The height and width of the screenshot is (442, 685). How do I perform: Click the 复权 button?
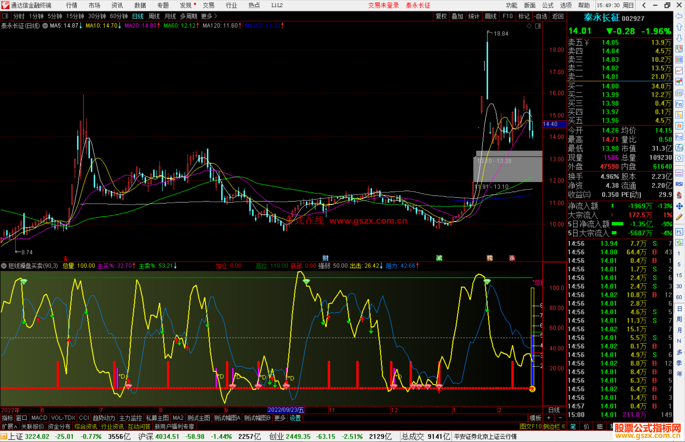(441, 16)
